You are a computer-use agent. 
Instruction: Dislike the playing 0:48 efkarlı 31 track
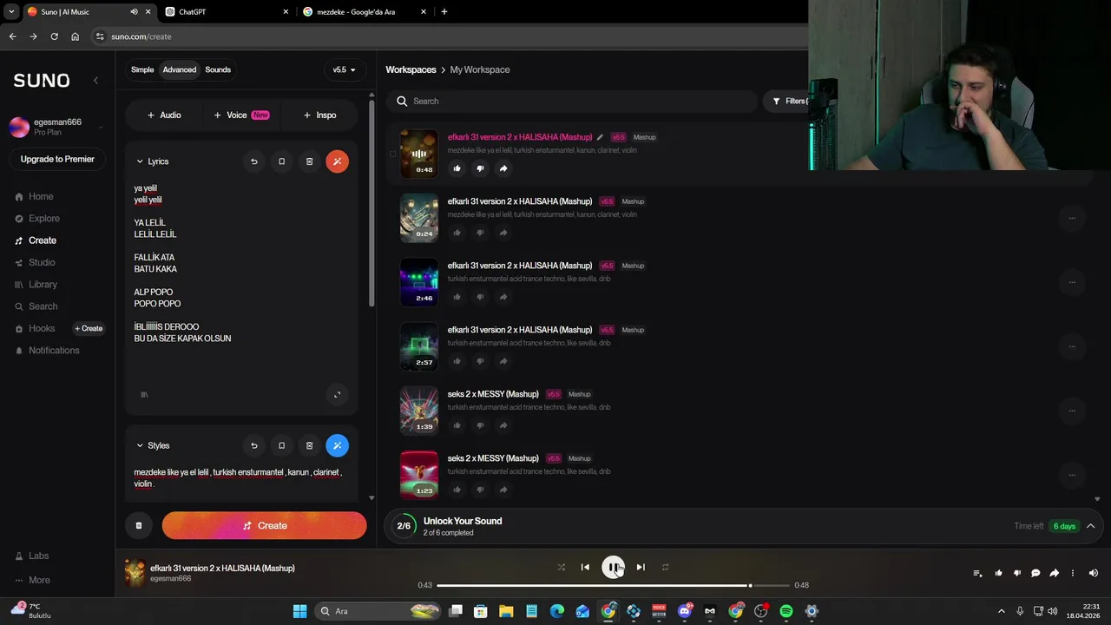(x=480, y=168)
